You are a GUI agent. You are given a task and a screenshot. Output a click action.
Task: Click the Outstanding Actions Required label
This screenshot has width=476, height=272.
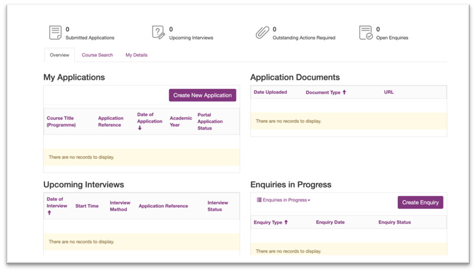point(304,38)
